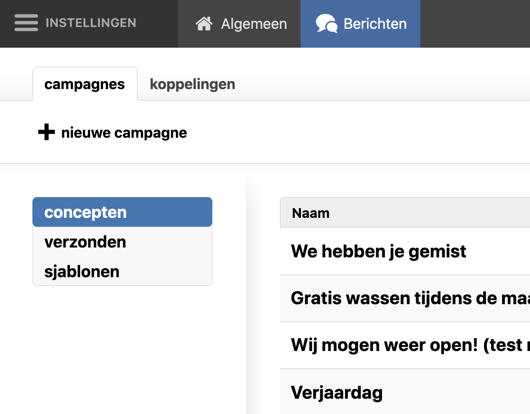This screenshot has height=414, width=530.
Task: Switch to the koppelingen tab
Action: point(192,84)
